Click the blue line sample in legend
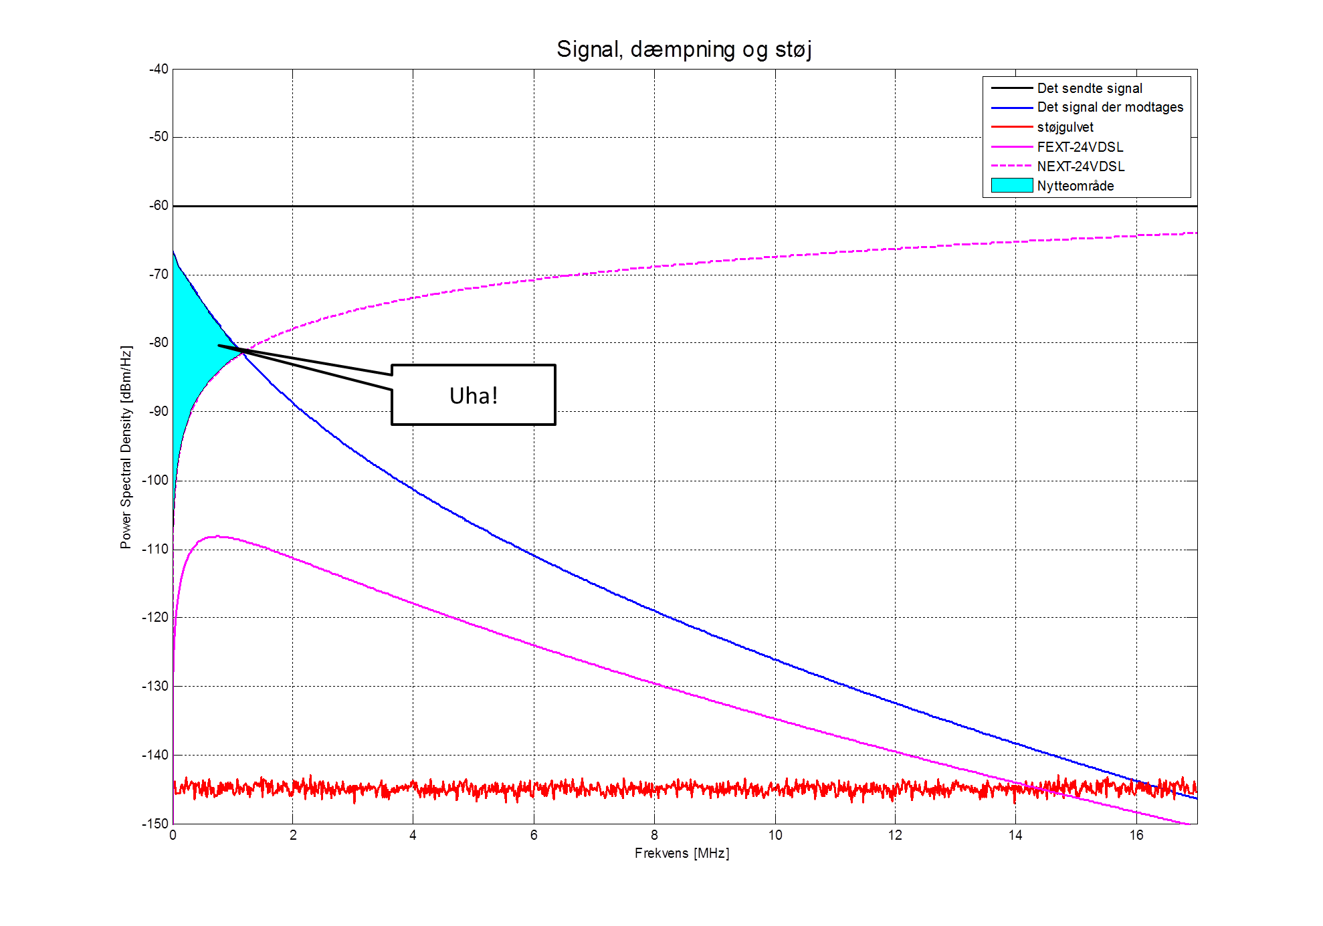Viewport: 1323px width, 926px height. pyautogui.click(x=1011, y=107)
